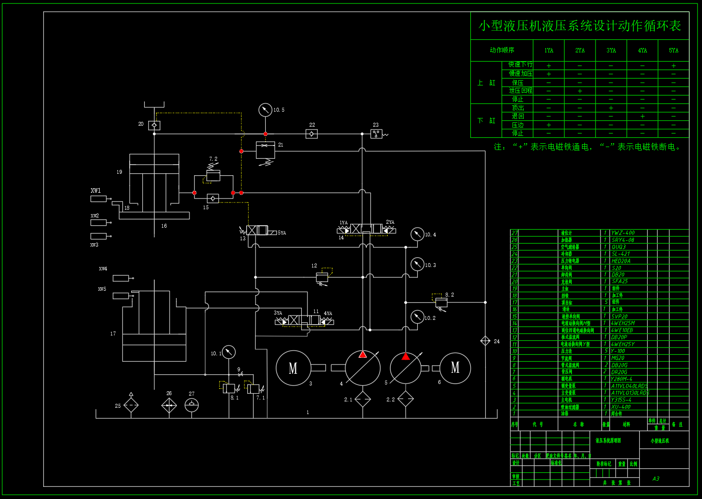Select charge valve symbol 20 near cylinder 19
This screenshot has width=702, height=499.
tap(154, 125)
